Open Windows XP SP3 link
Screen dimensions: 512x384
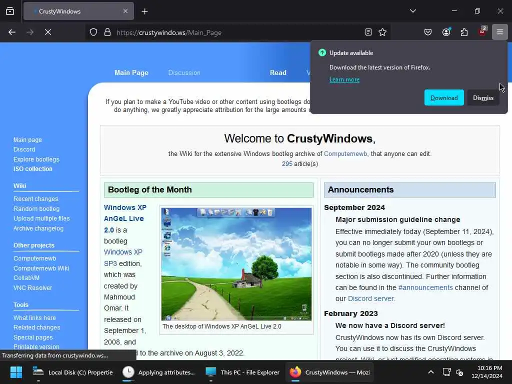pos(123,257)
